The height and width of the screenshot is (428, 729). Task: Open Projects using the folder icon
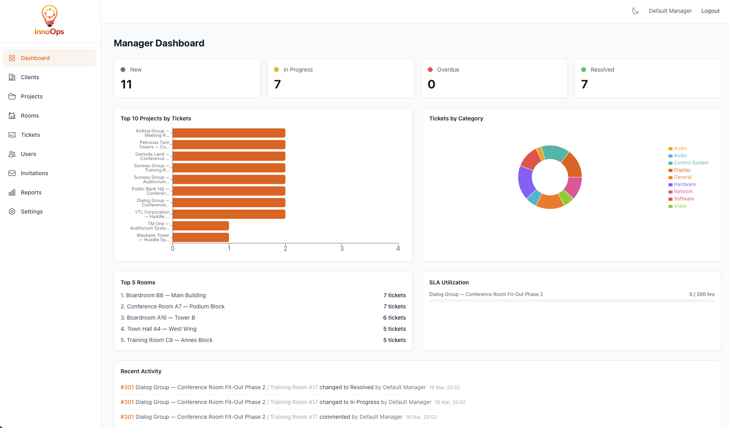tap(12, 96)
